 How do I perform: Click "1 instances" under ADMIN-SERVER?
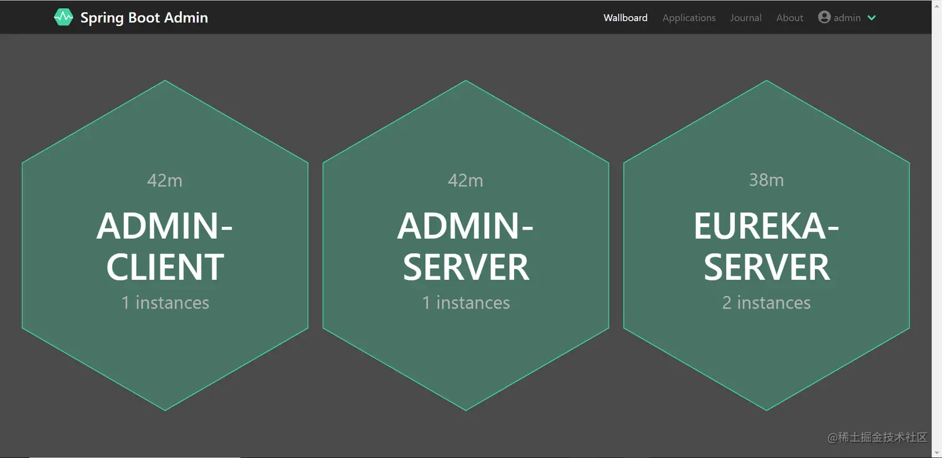(466, 303)
